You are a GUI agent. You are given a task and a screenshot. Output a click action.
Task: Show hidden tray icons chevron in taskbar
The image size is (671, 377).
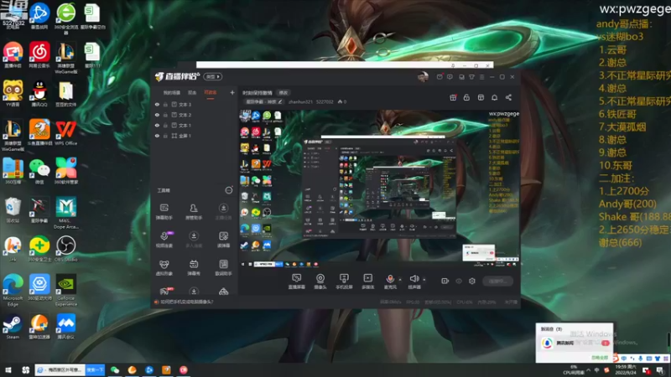589,370
